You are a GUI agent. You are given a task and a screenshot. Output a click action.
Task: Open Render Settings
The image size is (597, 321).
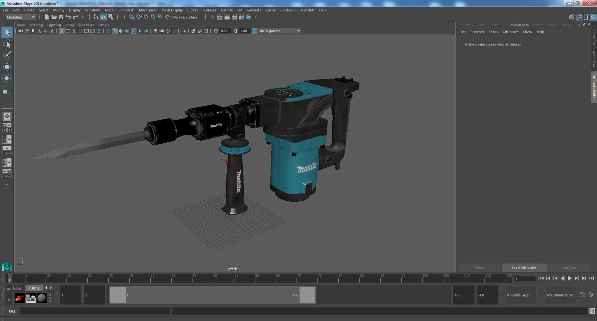241,17
